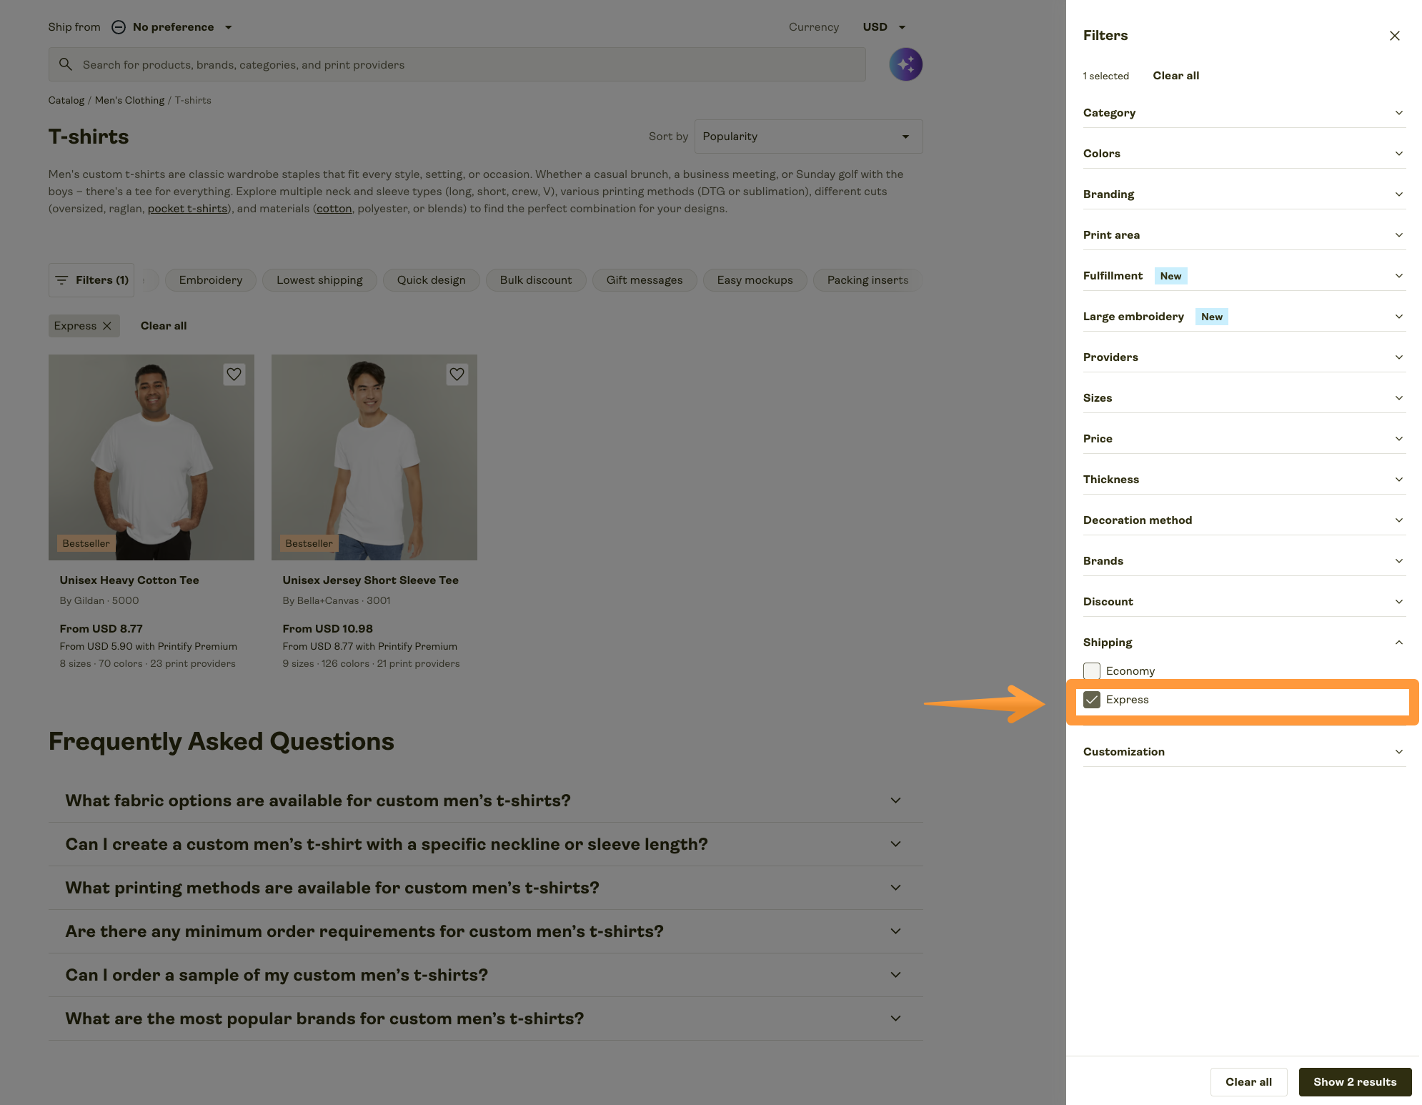Close the Filters panel
This screenshot has width=1422, height=1105.
[x=1395, y=35]
